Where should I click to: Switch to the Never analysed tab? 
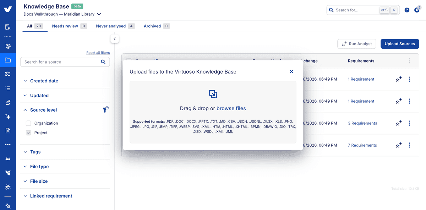pos(115,26)
